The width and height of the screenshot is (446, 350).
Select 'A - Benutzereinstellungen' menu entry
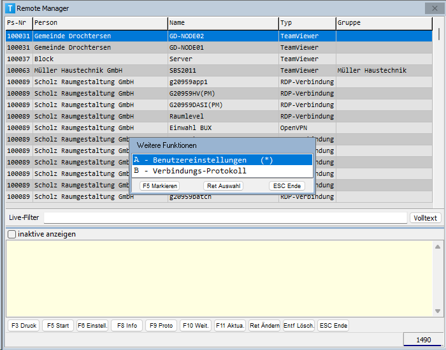click(x=222, y=160)
